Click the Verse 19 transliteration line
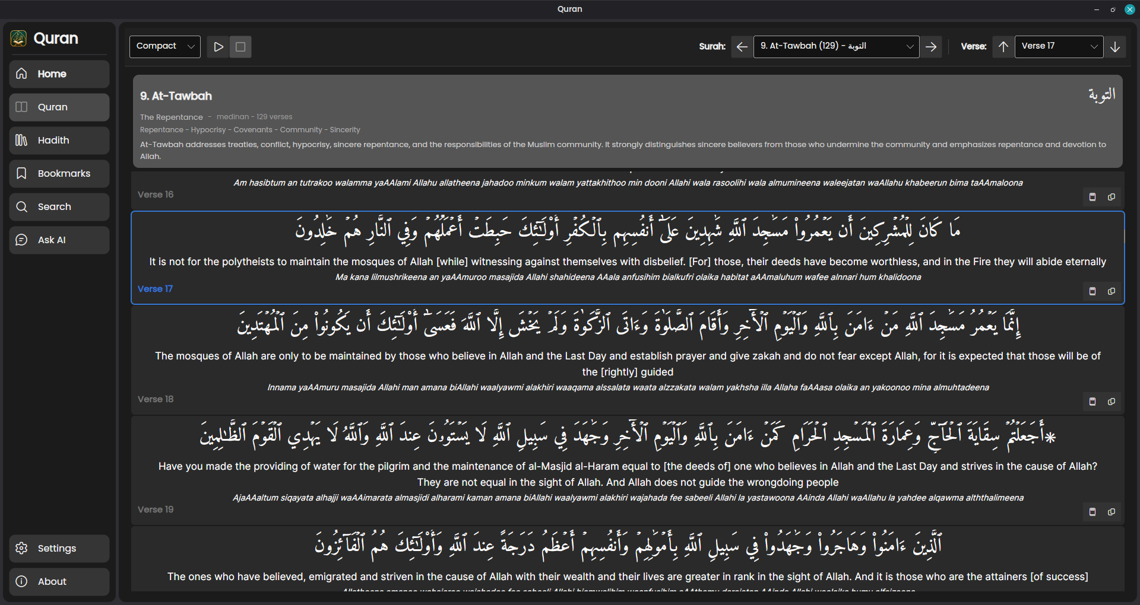1140x605 pixels. (x=628, y=498)
